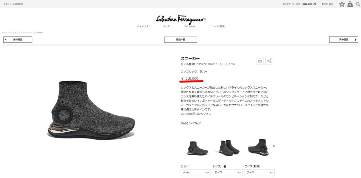Click the 商品一覧 product list button

tap(180, 40)
